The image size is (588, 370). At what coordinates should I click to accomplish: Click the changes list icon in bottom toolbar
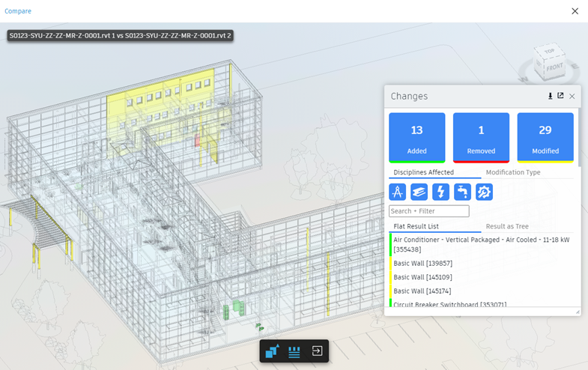294,351
